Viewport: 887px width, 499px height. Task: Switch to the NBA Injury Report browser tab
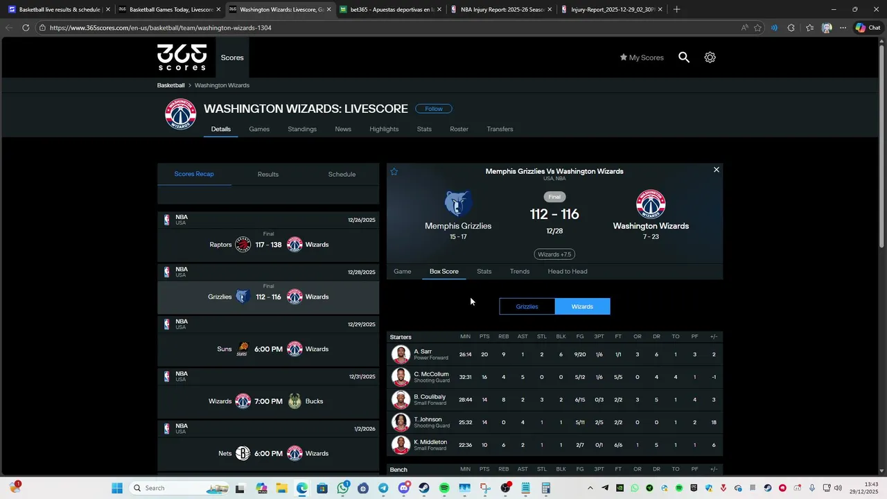pos(500,10)
